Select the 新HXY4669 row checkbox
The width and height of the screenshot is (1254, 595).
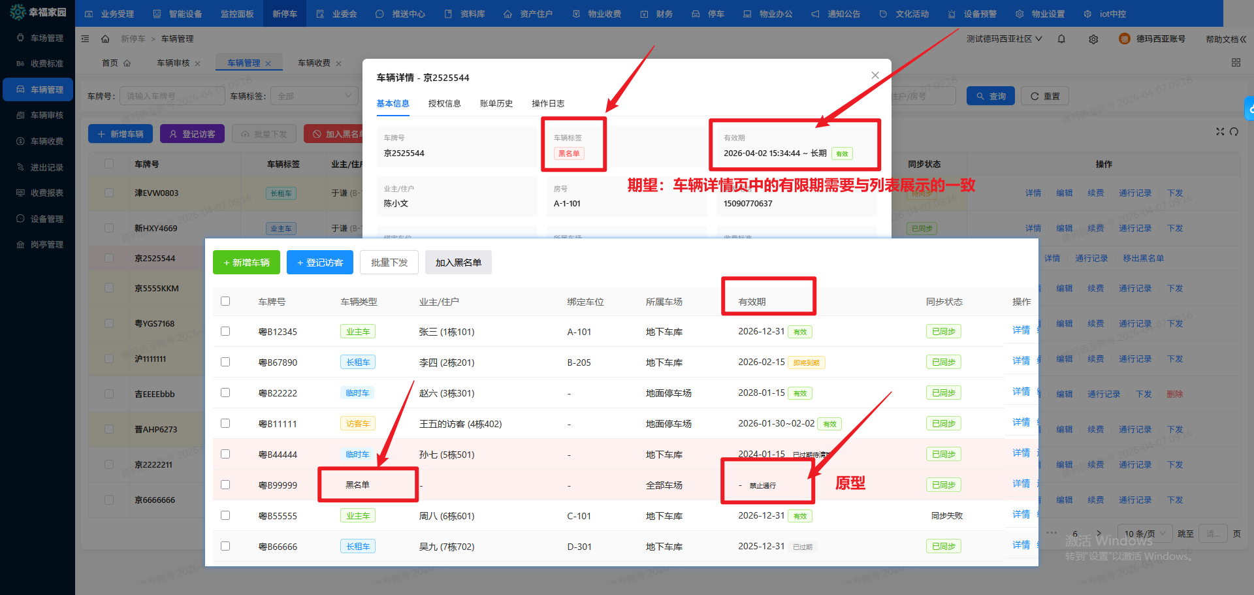[x=109, y=229]
